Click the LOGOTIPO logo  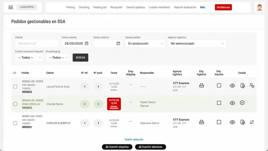click(27, 7)
